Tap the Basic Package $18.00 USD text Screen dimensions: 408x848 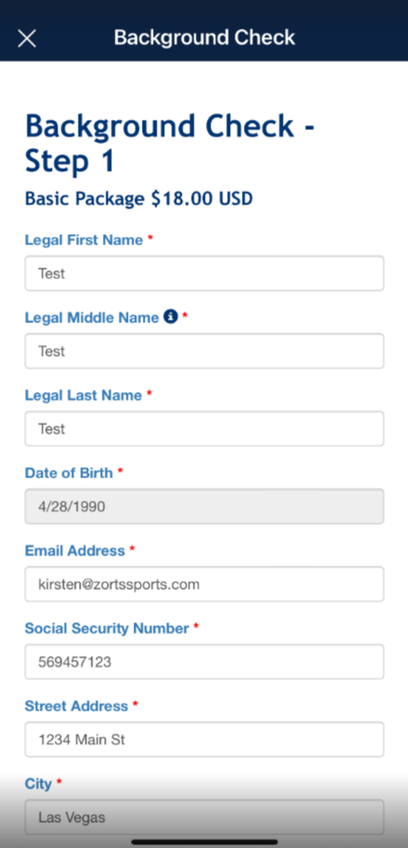pos(139,199)
